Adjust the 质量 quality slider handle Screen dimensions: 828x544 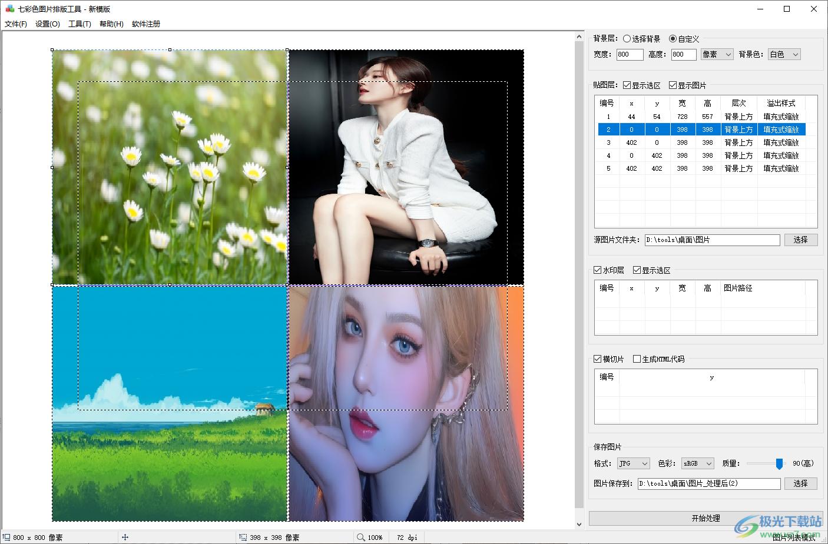(779, 464)
